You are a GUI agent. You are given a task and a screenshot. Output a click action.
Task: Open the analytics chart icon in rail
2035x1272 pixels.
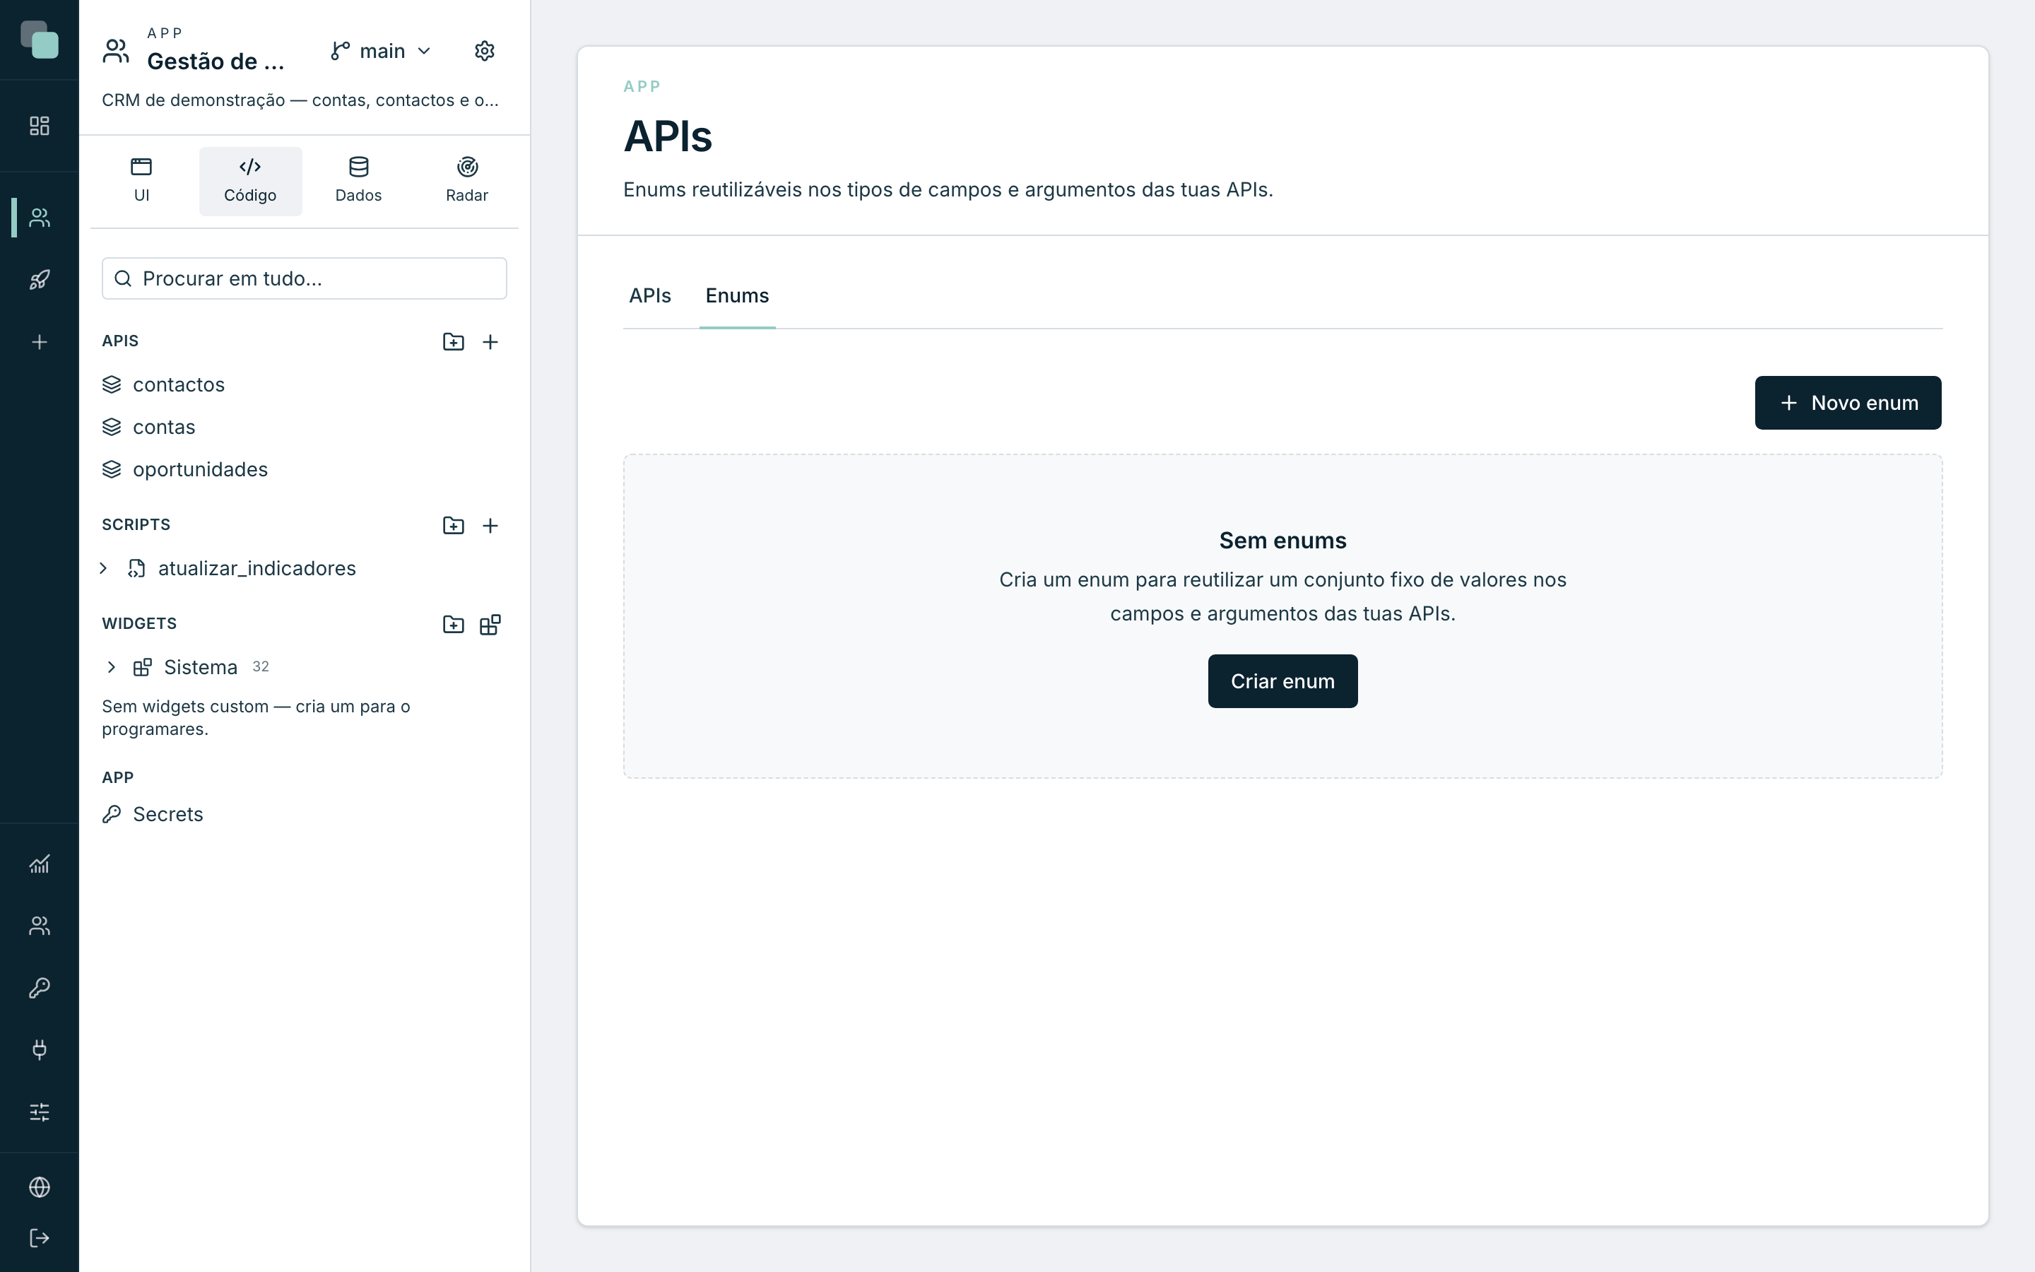pyautogui.click(x=40, y=864)
